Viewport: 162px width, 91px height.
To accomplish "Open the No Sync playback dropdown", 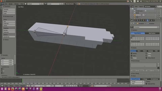I will [x=84, y=86].
